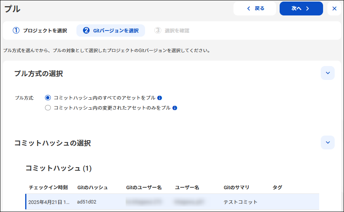Select コミットハッシュ内の変更されたアセットのみをプル radio option
Viewport: 344px width, 212px height.
tap(48, 108)
